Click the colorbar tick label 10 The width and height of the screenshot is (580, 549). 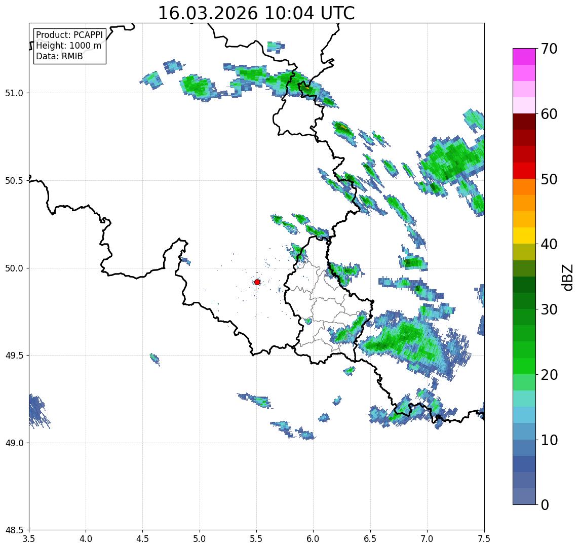tap(549, 440)
